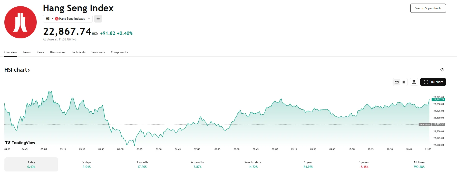Click the chevron beside HSI chart heading
457x173 pixels.
[29, 70]
